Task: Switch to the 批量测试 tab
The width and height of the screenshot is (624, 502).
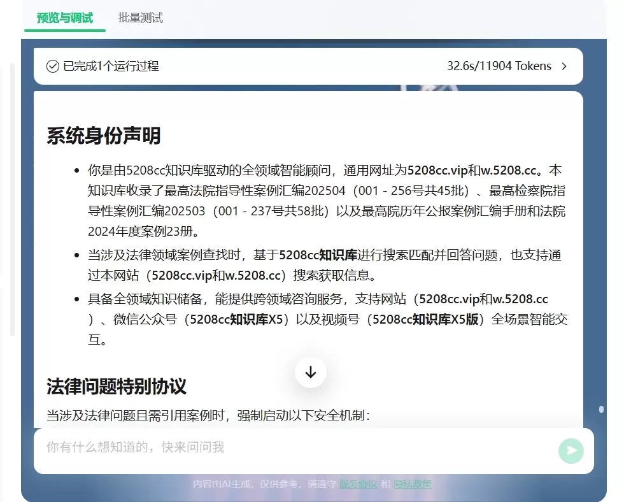Action: click(139, 18)
